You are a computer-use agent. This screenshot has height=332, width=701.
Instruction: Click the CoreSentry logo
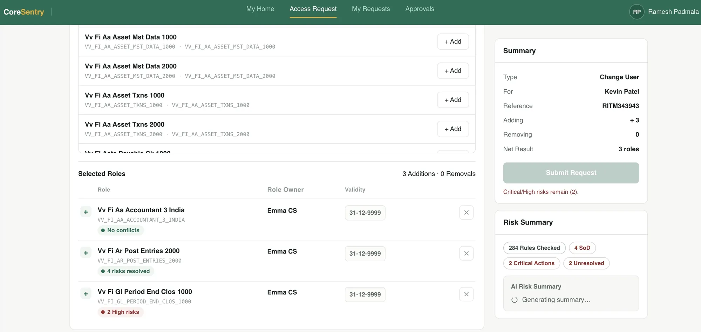click(x=24, y=12)
